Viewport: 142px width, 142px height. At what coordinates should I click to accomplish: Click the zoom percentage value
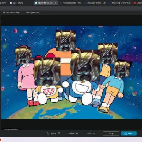(53, 133)
